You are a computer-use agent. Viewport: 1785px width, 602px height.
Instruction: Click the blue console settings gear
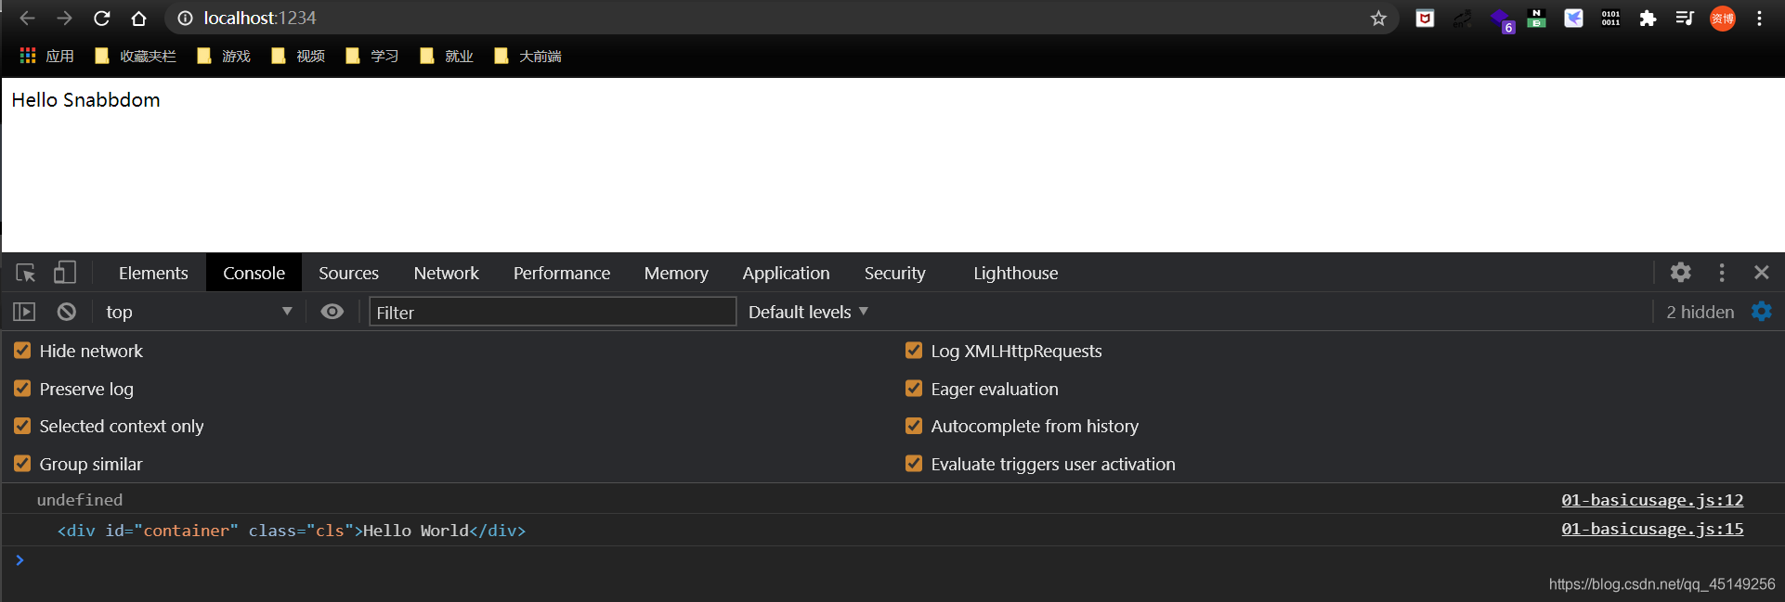(x=1761, y=312)
